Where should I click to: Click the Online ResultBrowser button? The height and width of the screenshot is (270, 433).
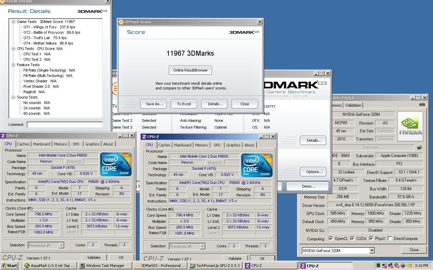(190, 70)
